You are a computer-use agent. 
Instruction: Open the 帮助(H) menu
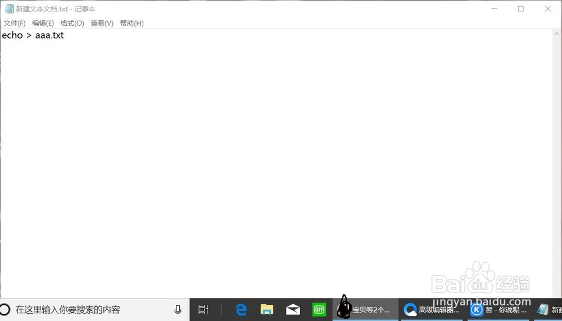coord(132,23)
